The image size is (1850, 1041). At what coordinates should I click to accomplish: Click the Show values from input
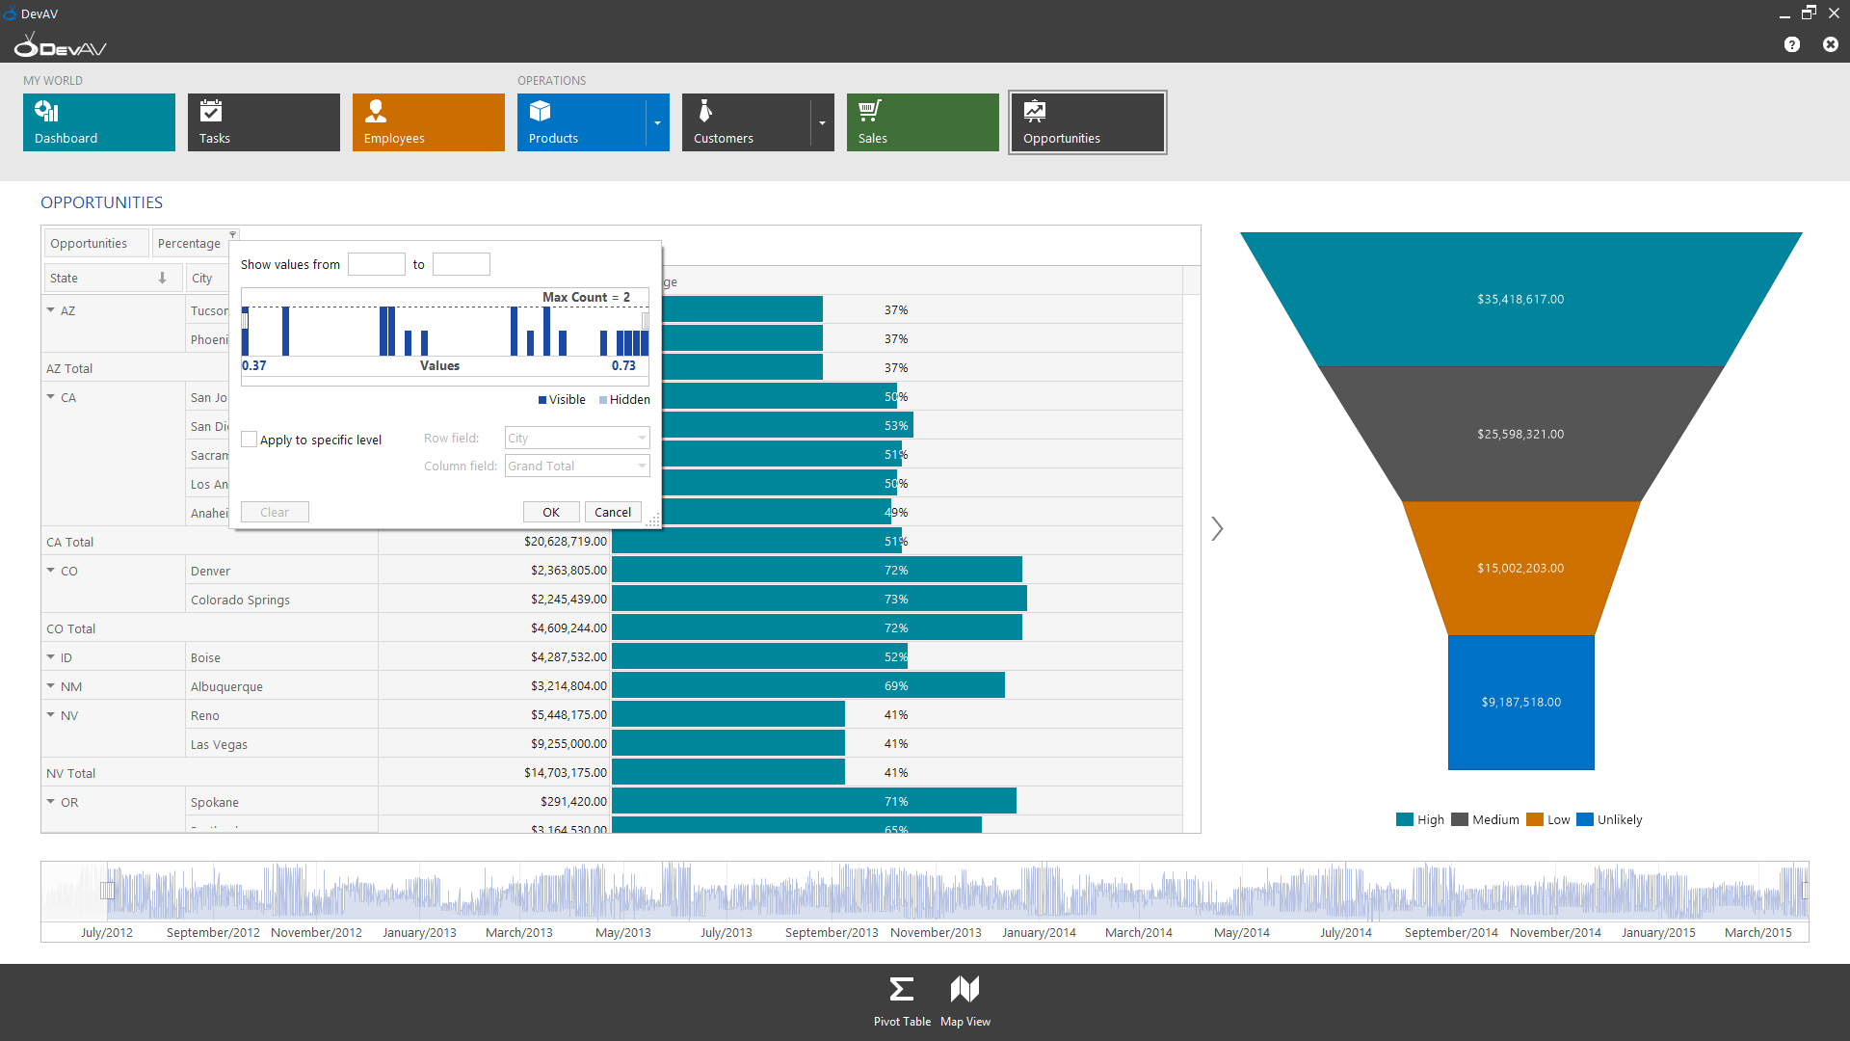[376, 264]
